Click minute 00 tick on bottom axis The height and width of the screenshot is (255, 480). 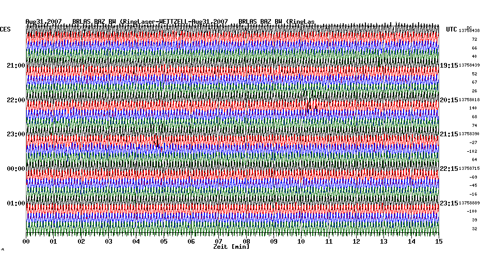26,242
